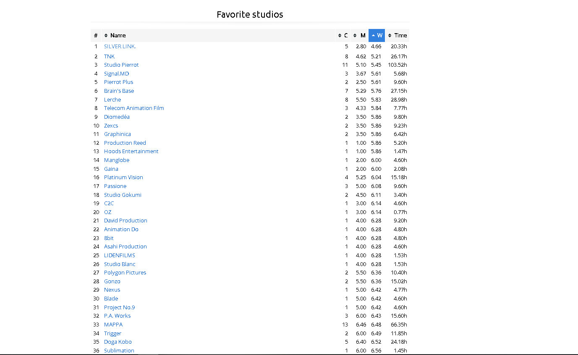
Task: Click the Doga Kobo link
Action: pos(118,342)
